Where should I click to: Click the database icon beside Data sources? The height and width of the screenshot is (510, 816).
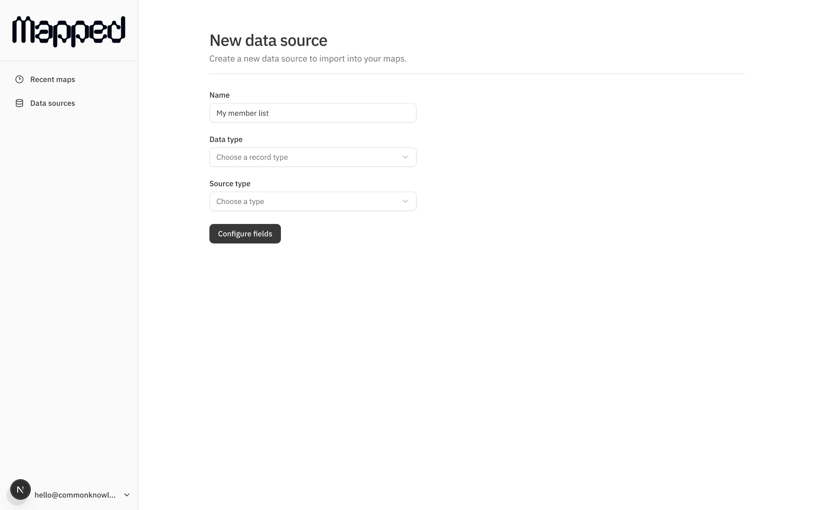[19, 103]
